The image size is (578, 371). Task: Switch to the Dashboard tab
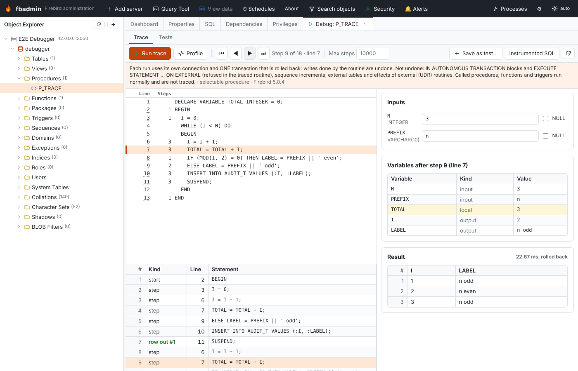[144, 24]
